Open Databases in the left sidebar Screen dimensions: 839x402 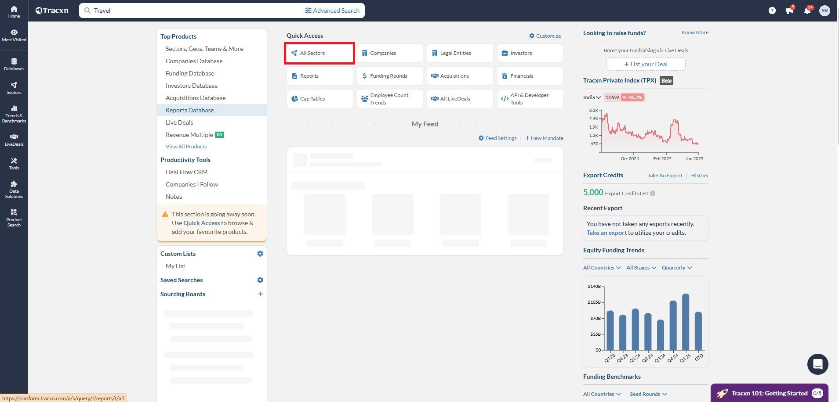coord(14,64)
